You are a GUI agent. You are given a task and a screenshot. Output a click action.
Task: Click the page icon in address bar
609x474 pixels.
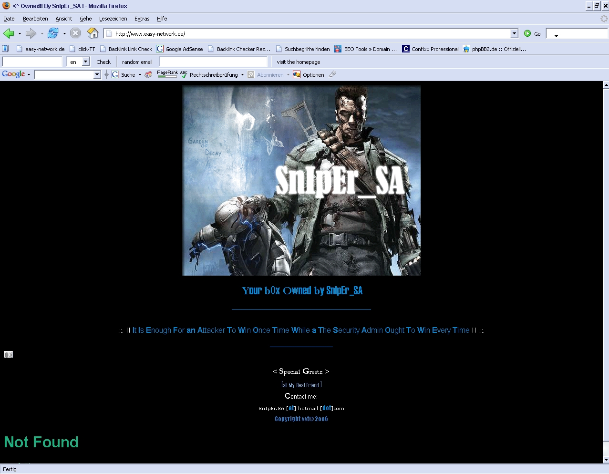pos(109,33)
